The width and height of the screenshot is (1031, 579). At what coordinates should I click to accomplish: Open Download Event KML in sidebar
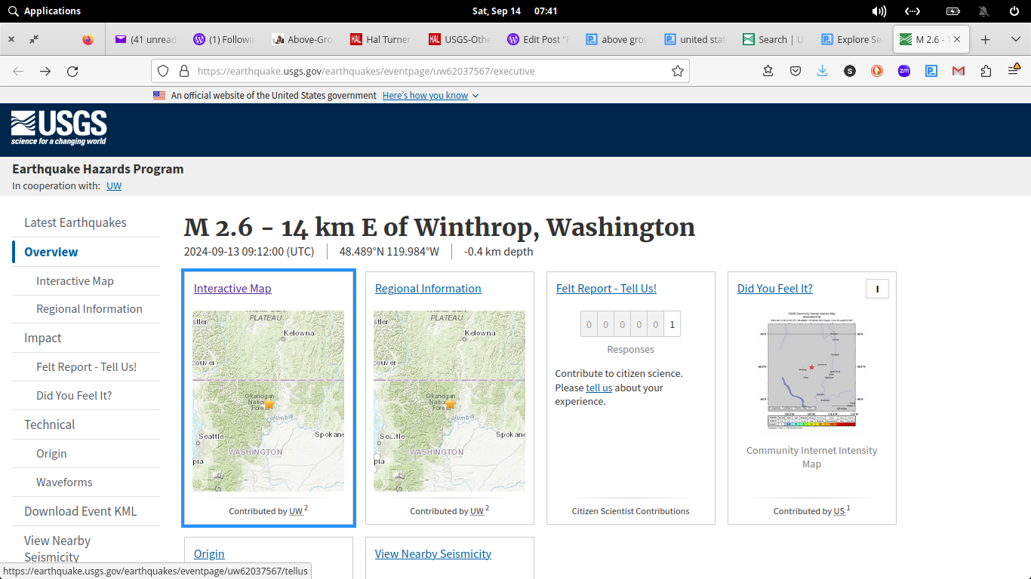(80, 511)
